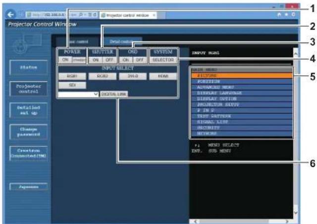Screen dimensions: 317x224
Task: Select DISPLAY LANGUAGE menu item
Action: (x=242, y=93)
